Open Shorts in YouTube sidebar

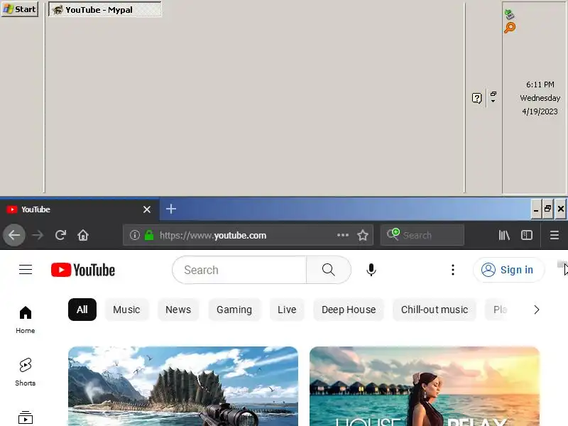click(x=26, y=372)
